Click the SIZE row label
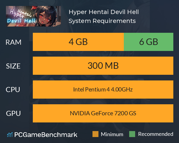Image resolution: width=179 pixels, height=143 pixels. click(13, 66)
